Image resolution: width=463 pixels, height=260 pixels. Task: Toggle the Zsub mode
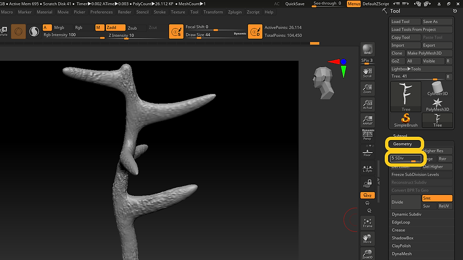click(136, 28)
